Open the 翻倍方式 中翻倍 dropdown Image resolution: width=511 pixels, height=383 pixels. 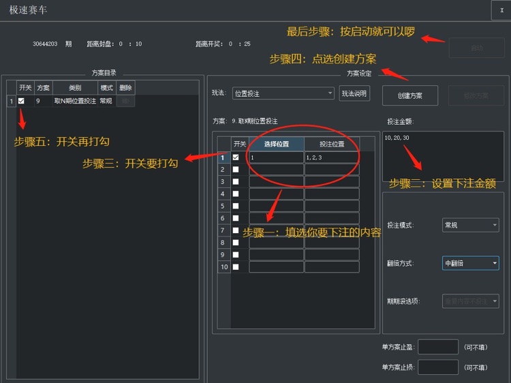tap(470, 263)
